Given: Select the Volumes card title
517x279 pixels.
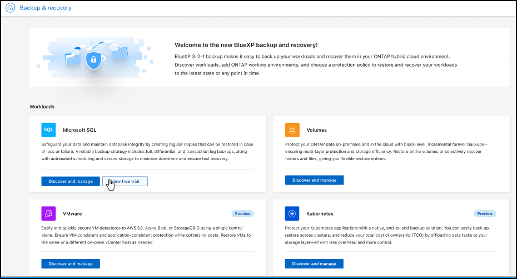Looking at the screenshot, I should (x=317, y=130).
